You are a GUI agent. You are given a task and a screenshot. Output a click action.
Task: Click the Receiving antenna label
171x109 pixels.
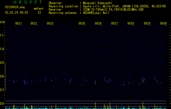[x=63, y=13]
